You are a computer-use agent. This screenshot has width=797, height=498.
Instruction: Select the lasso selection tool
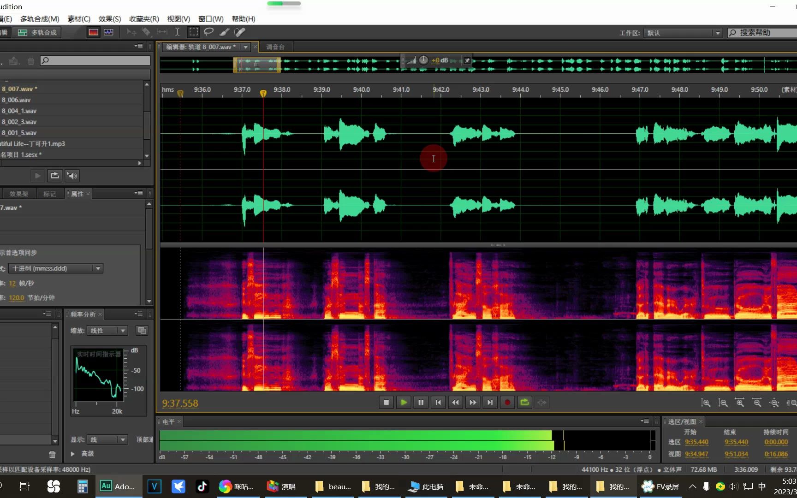(x=208, y=32)
